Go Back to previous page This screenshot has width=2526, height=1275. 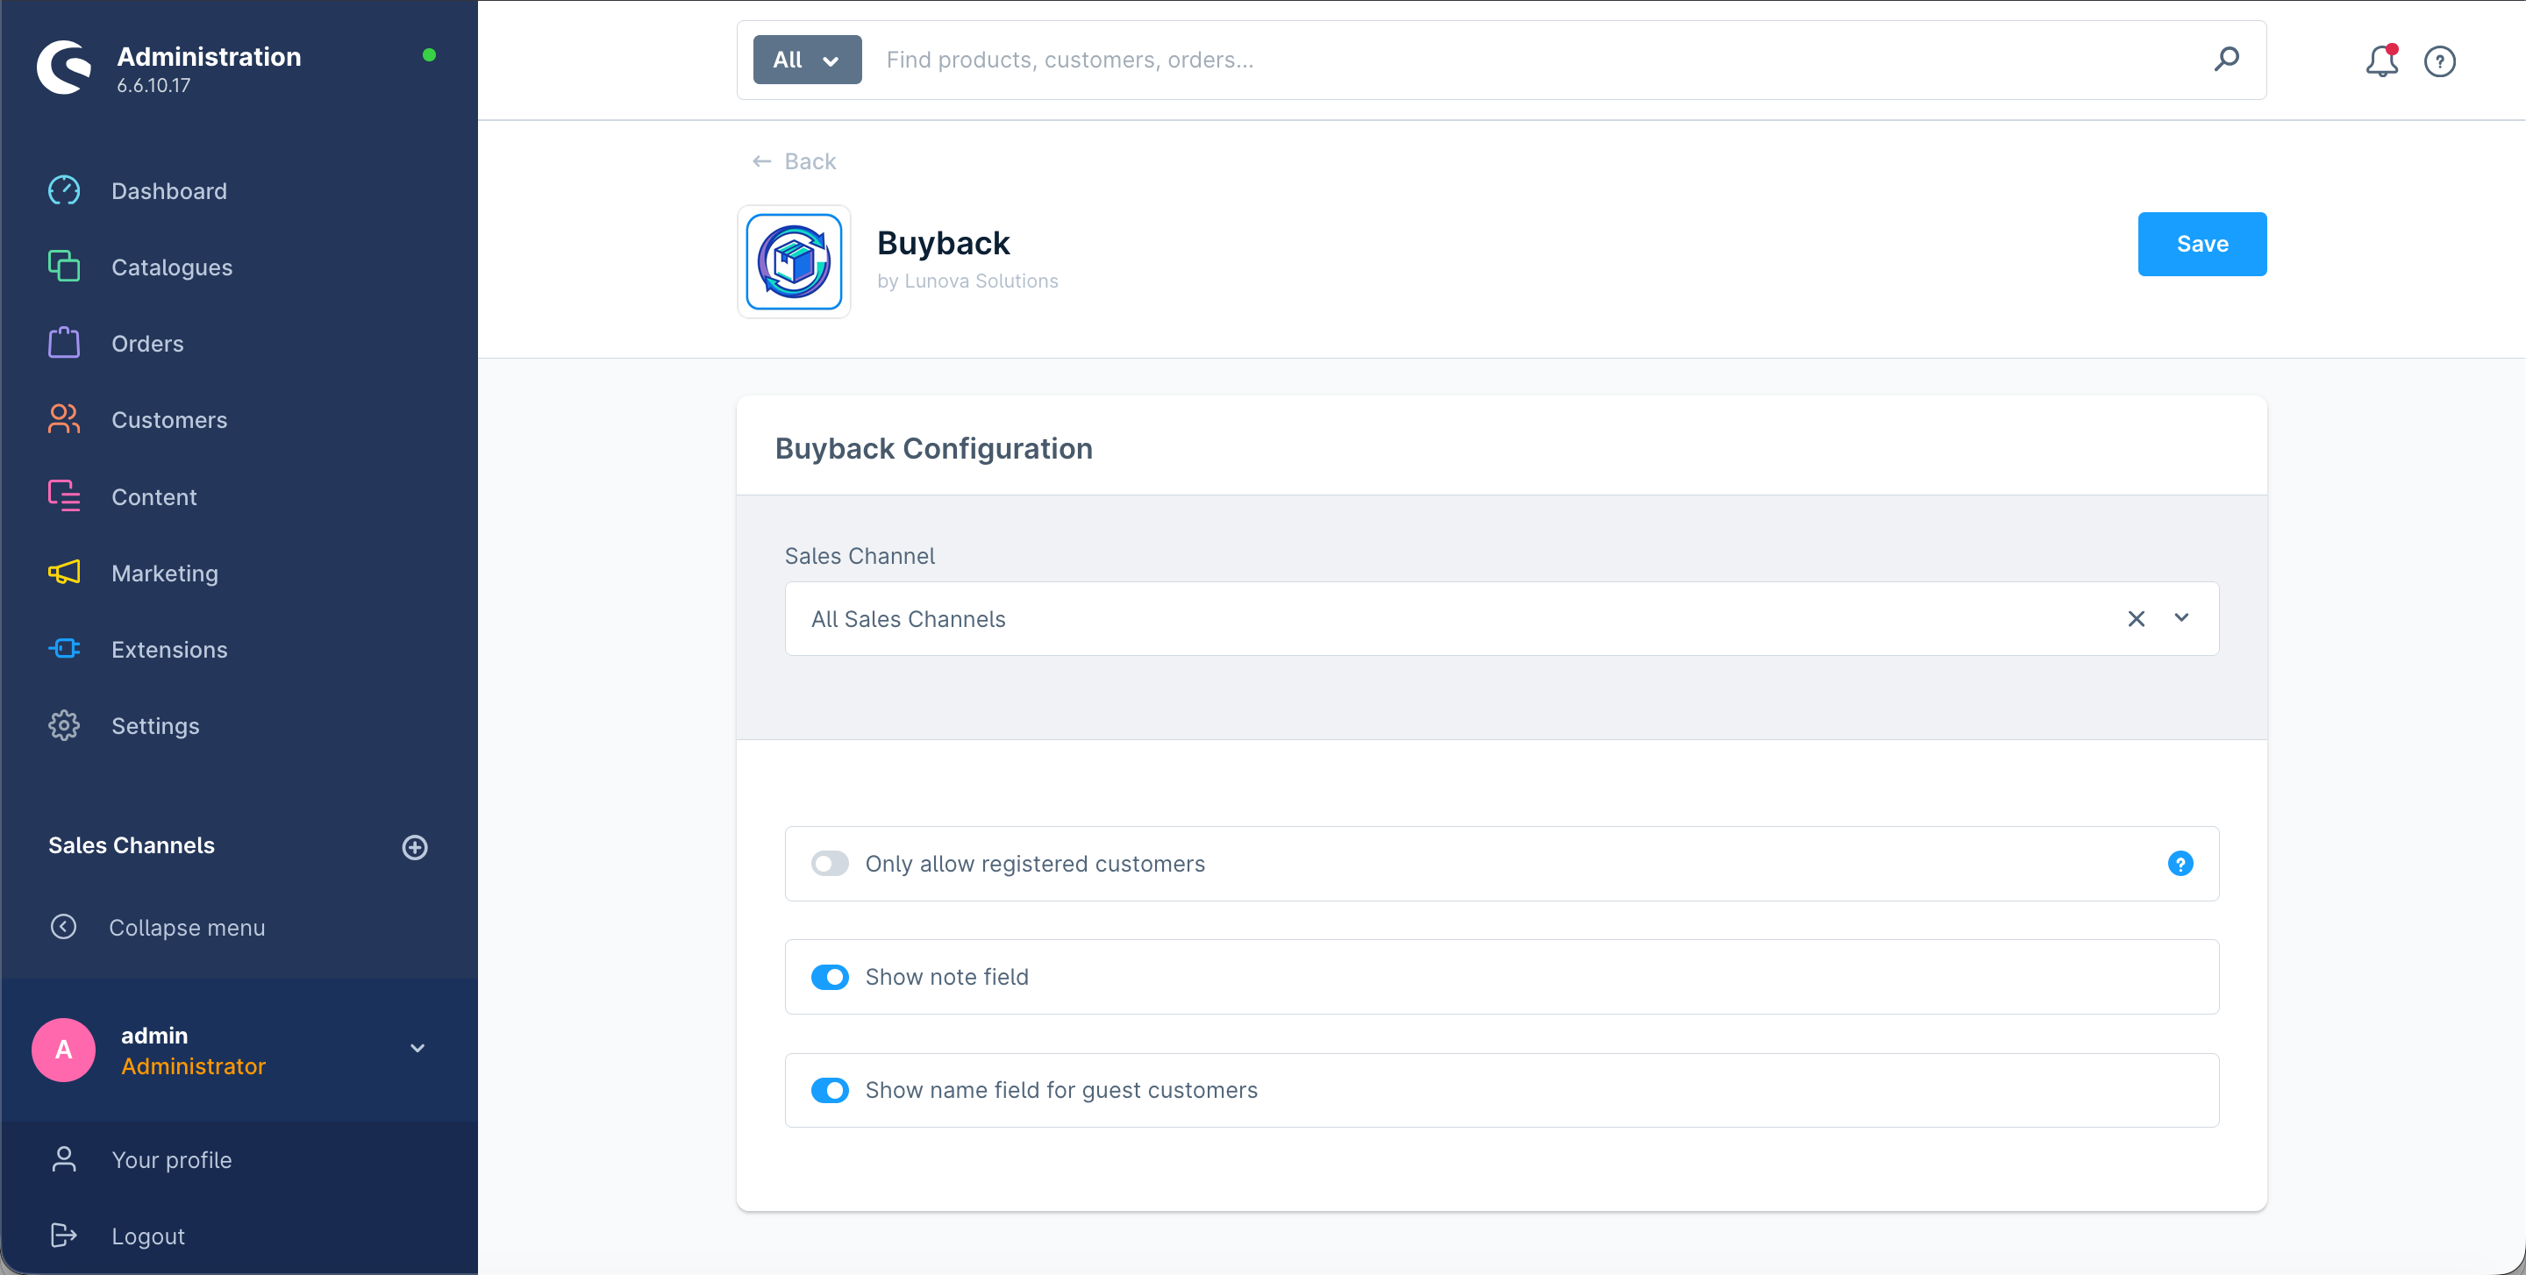[795, 160]
